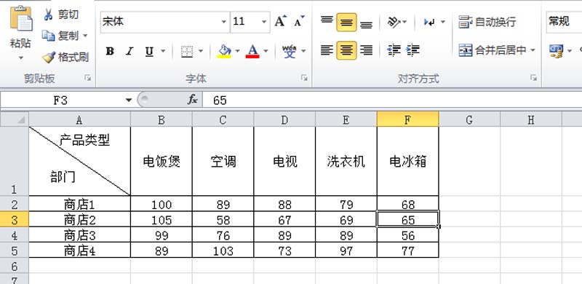Open number format 常规 combo box
Screen dimensions: 582x284
tap(564, 22)
